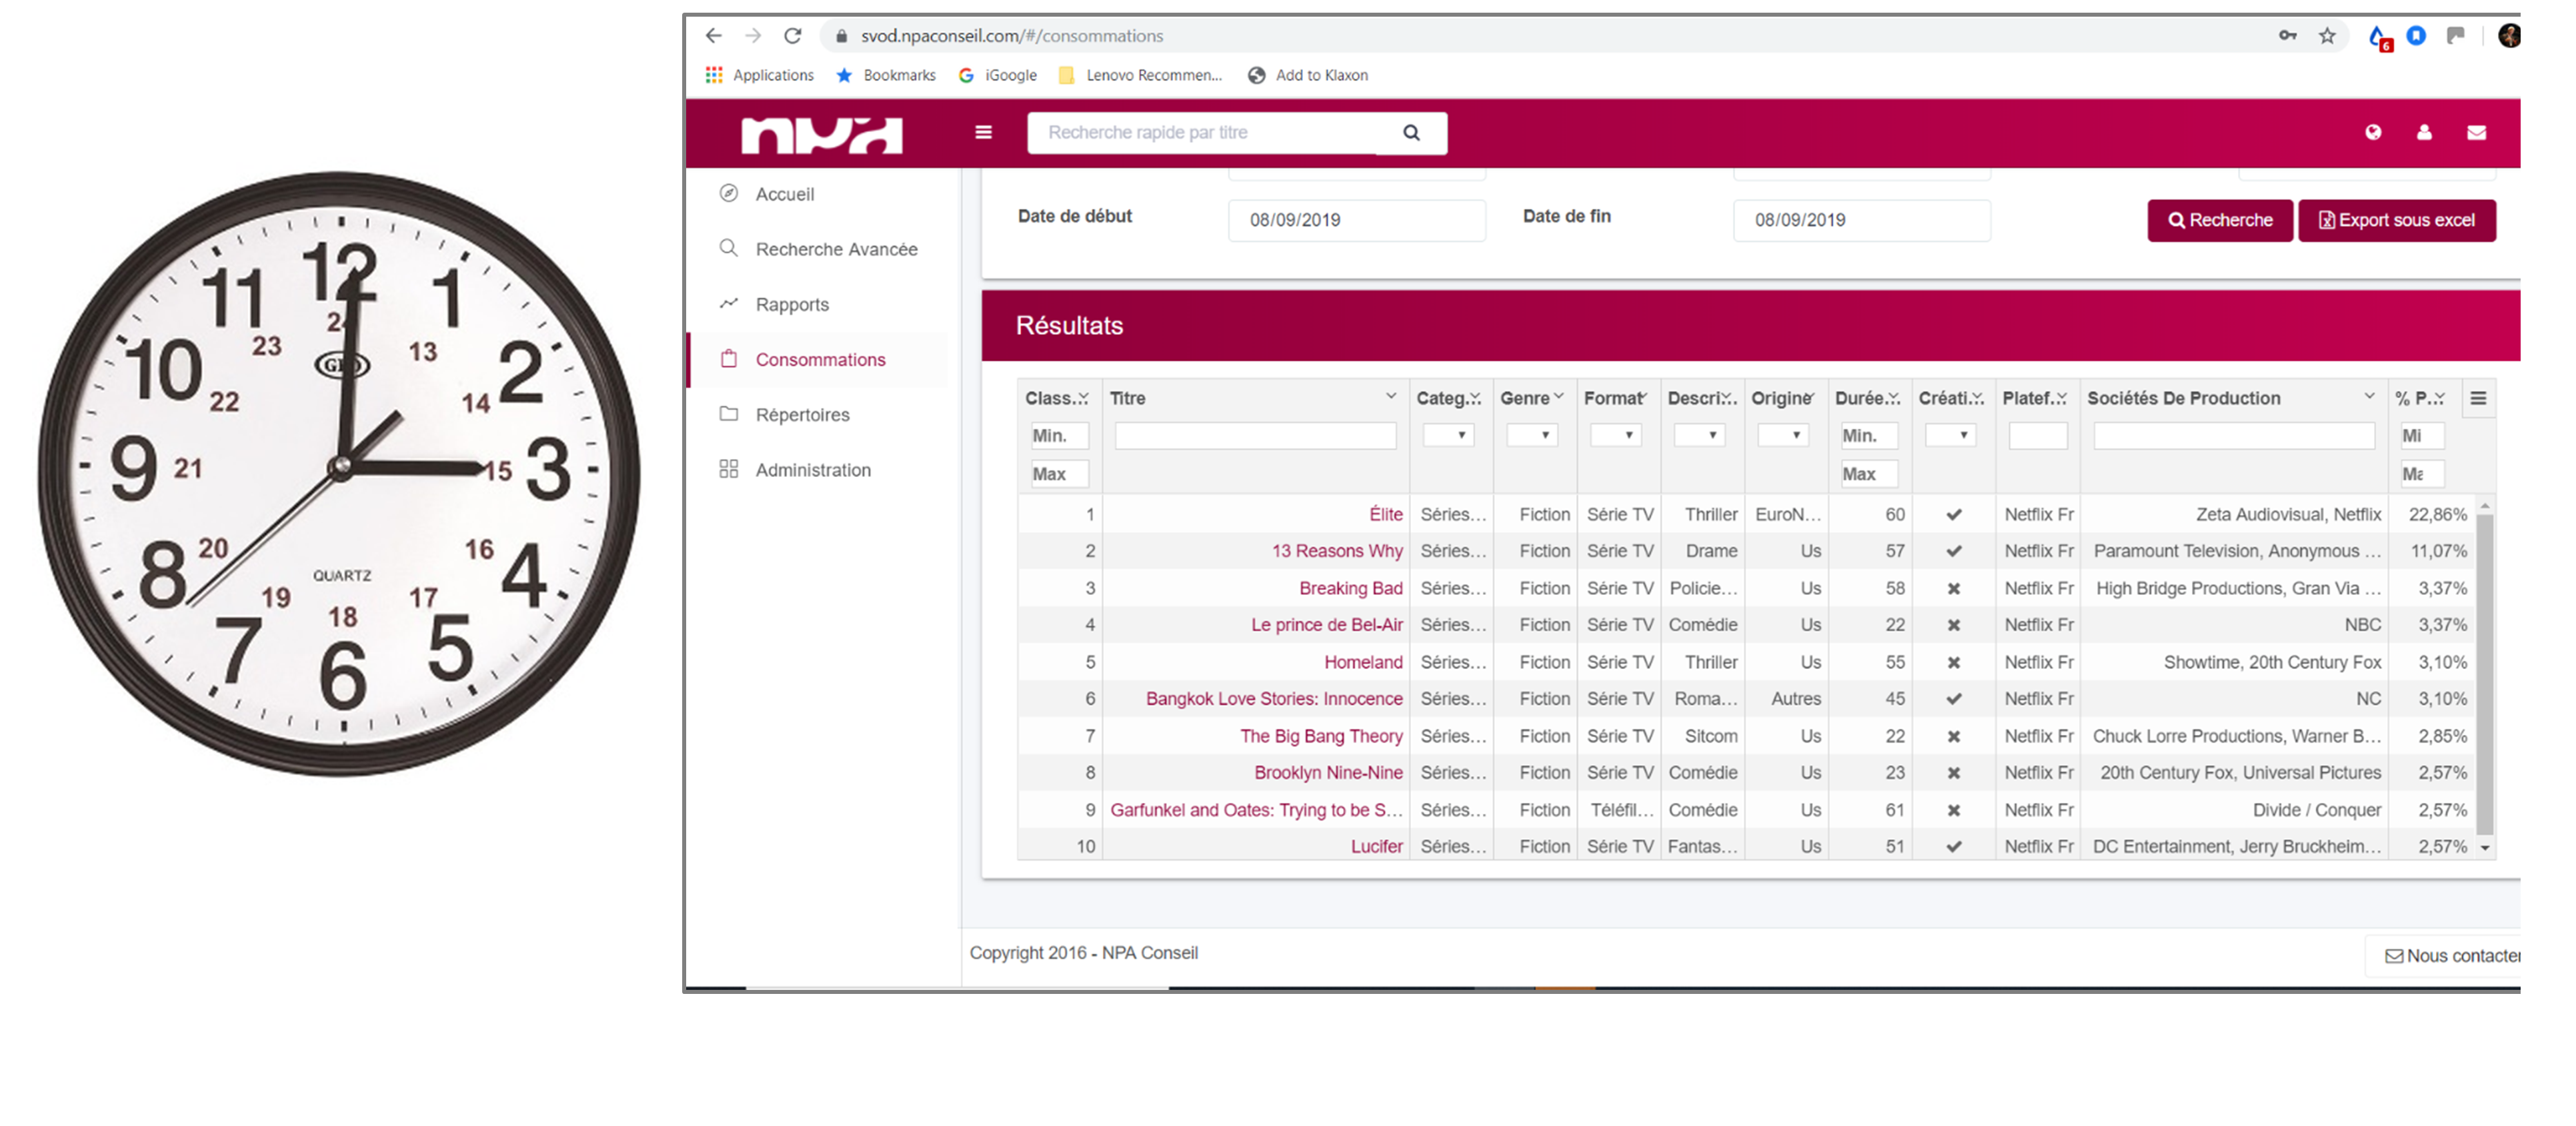Screen dimensions: 2576x1126
Task: Open The Big Bang Theory link
Action: point(1321,736)
